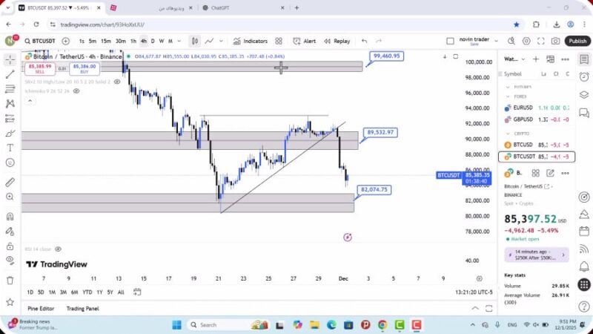Click the trash icon to remove drawings
Viewport: 593px width, 334px height.
coord(10,280)
